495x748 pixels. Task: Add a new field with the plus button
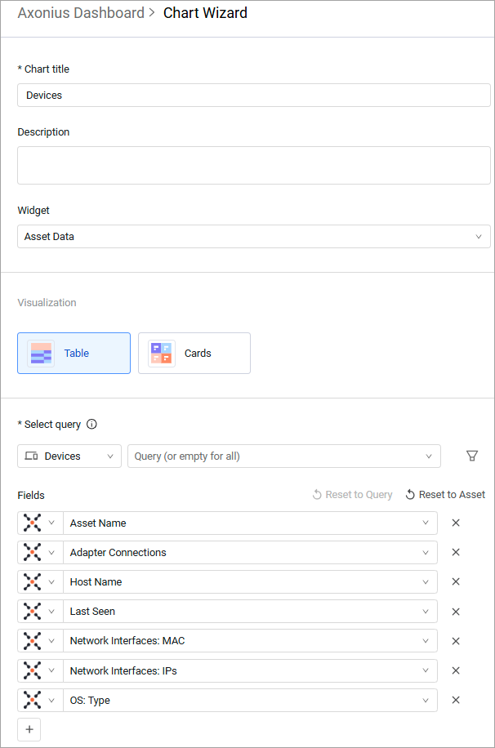pyautogui.click(x=29, y=729)
